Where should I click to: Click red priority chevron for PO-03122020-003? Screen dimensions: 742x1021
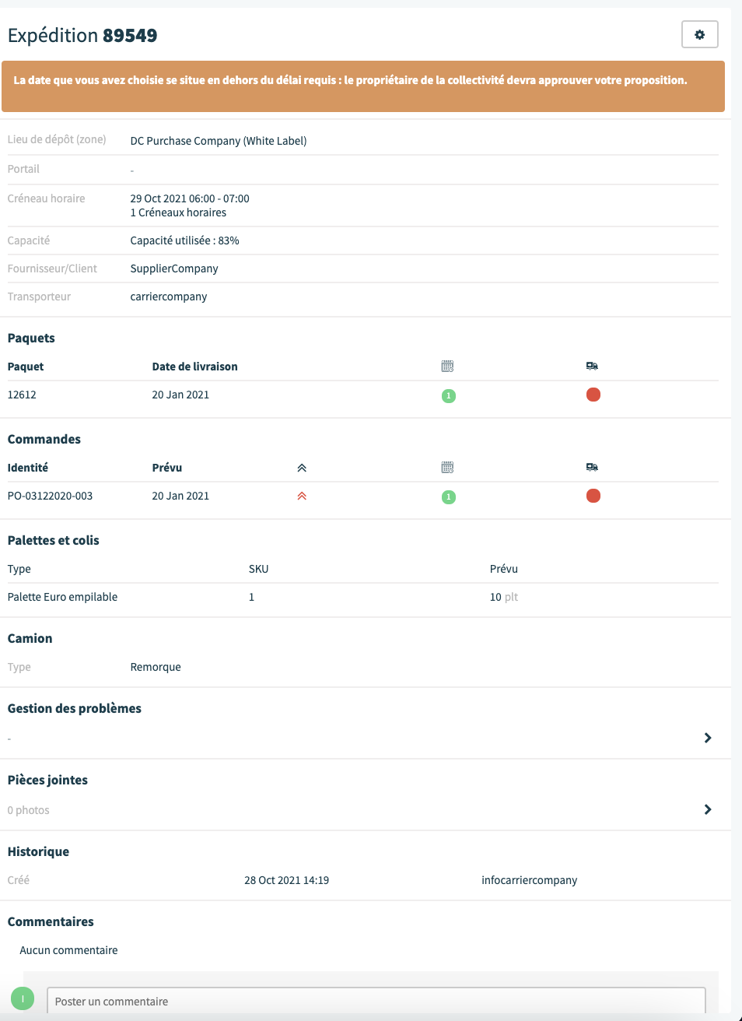click(302, 496)
